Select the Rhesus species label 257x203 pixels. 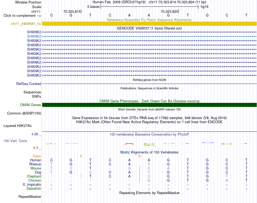tap(35, 164)
